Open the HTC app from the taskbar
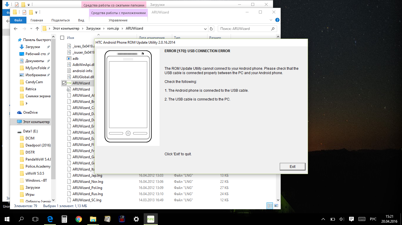This screenshot has height=225, width=402. click(151, 219)
